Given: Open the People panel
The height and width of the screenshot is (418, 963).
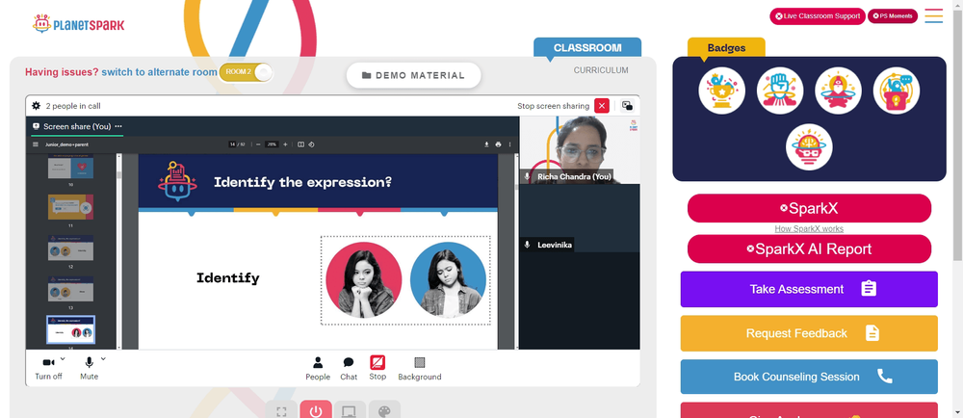Looking at the screenshot, I should [318, 368].
